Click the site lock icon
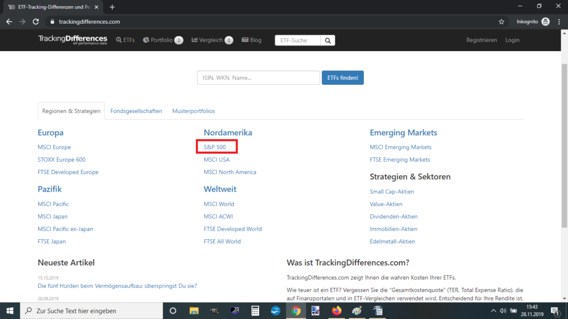 point(52,22)
